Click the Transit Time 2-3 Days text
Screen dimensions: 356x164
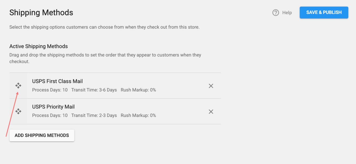coord(94,115)
